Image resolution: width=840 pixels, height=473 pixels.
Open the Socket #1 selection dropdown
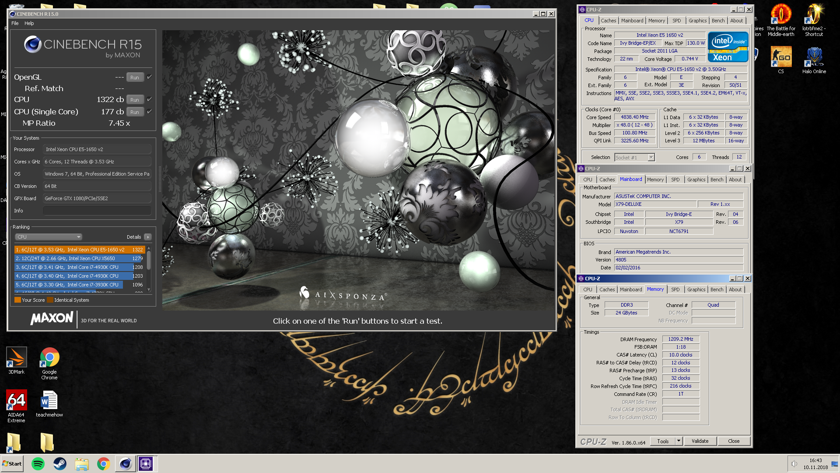click(x=634, y=157)
